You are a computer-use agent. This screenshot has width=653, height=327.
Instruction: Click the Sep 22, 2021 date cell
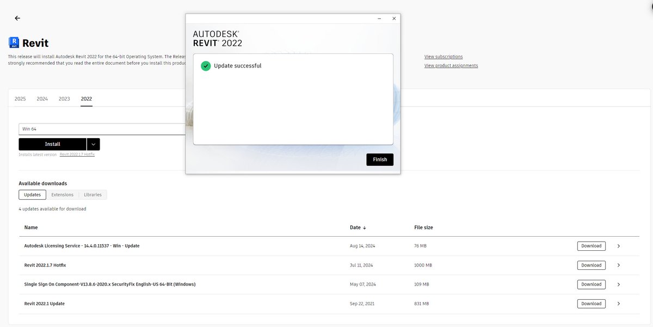pos(362,304)
